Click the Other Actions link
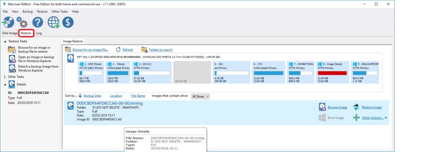422x152 pixels. pos(373,118)
